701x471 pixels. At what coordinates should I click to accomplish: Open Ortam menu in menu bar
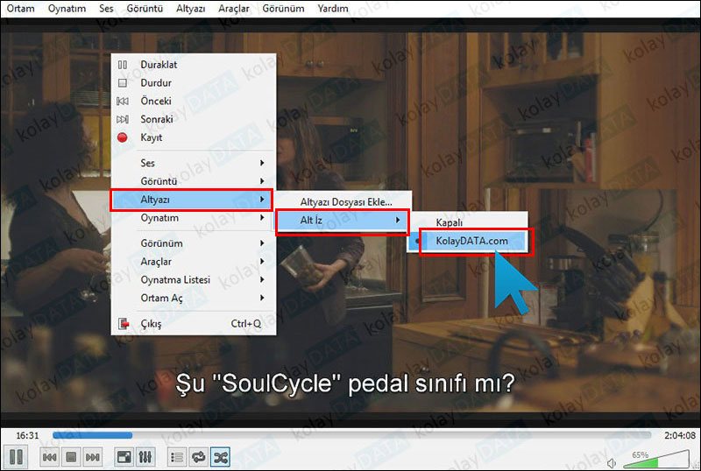tap(20, 8)
